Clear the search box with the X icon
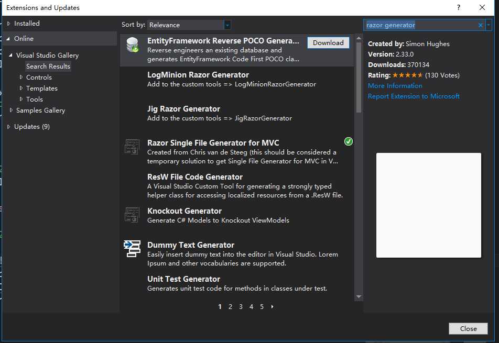The image size is (499, 343). point(480,25)
